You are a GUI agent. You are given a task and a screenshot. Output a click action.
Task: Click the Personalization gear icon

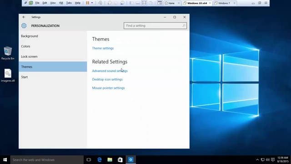(24, 26)
